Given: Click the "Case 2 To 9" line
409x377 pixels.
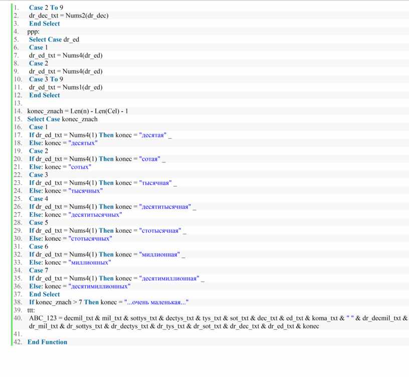Looking at the screenshot, I should 46,8.
